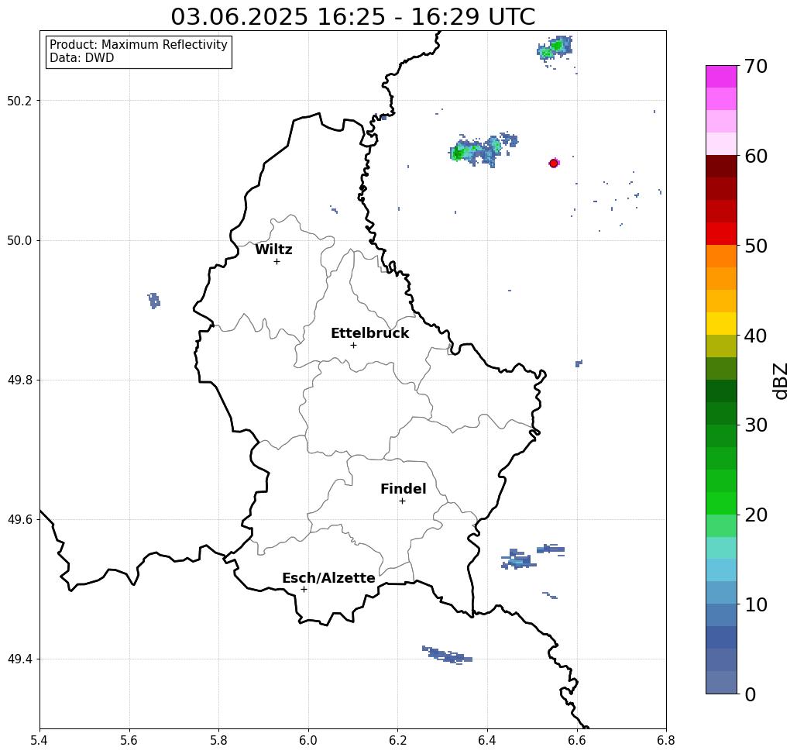This screenshot has height=754, width=797.
Task: Click the 70 tick label on colorbar
Action: pyautogui.click(x=756, y=66)
